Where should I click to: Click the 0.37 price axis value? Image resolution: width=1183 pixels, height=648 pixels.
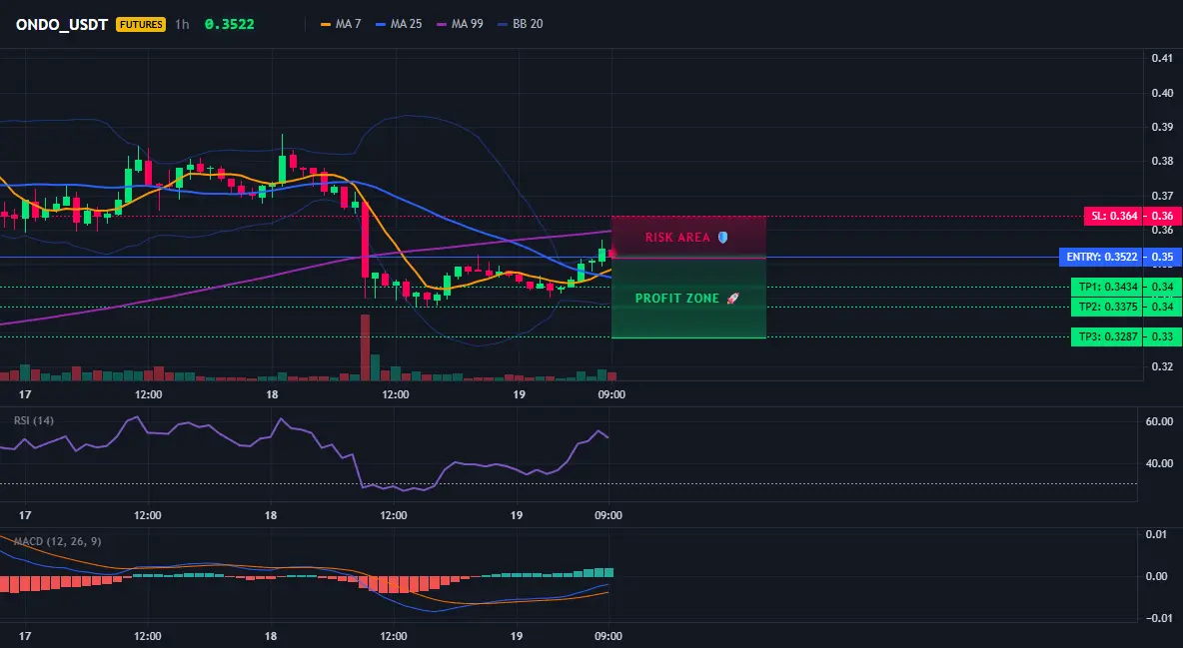tap(1162, 196)
